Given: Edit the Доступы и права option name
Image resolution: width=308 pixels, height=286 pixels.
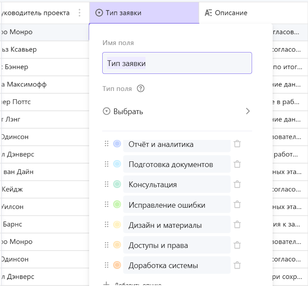Looking at the screenshot, I should pos(177,245).
